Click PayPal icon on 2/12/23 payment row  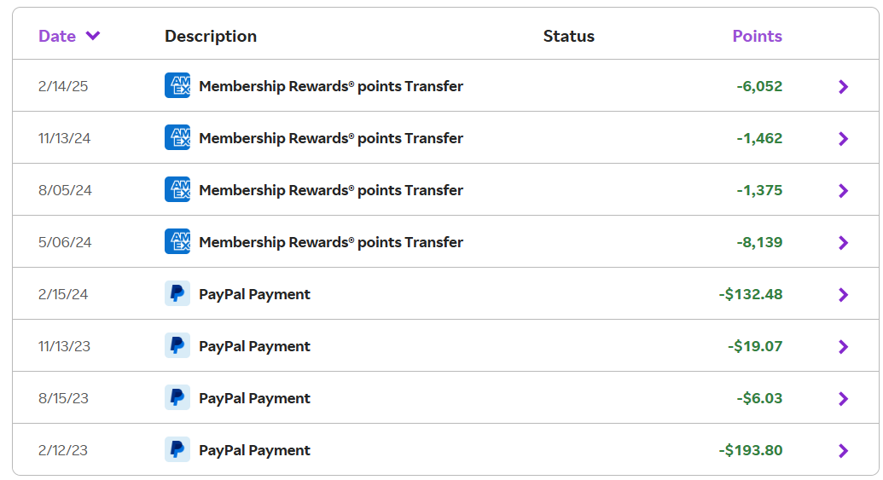point(177,450)
